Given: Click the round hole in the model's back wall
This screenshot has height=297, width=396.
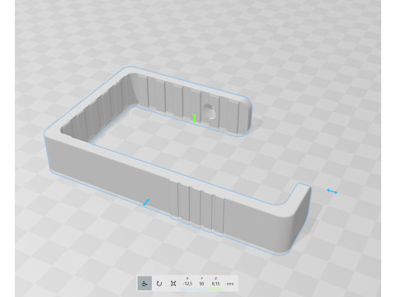Looking at the screenshot, I should [210, 111].
